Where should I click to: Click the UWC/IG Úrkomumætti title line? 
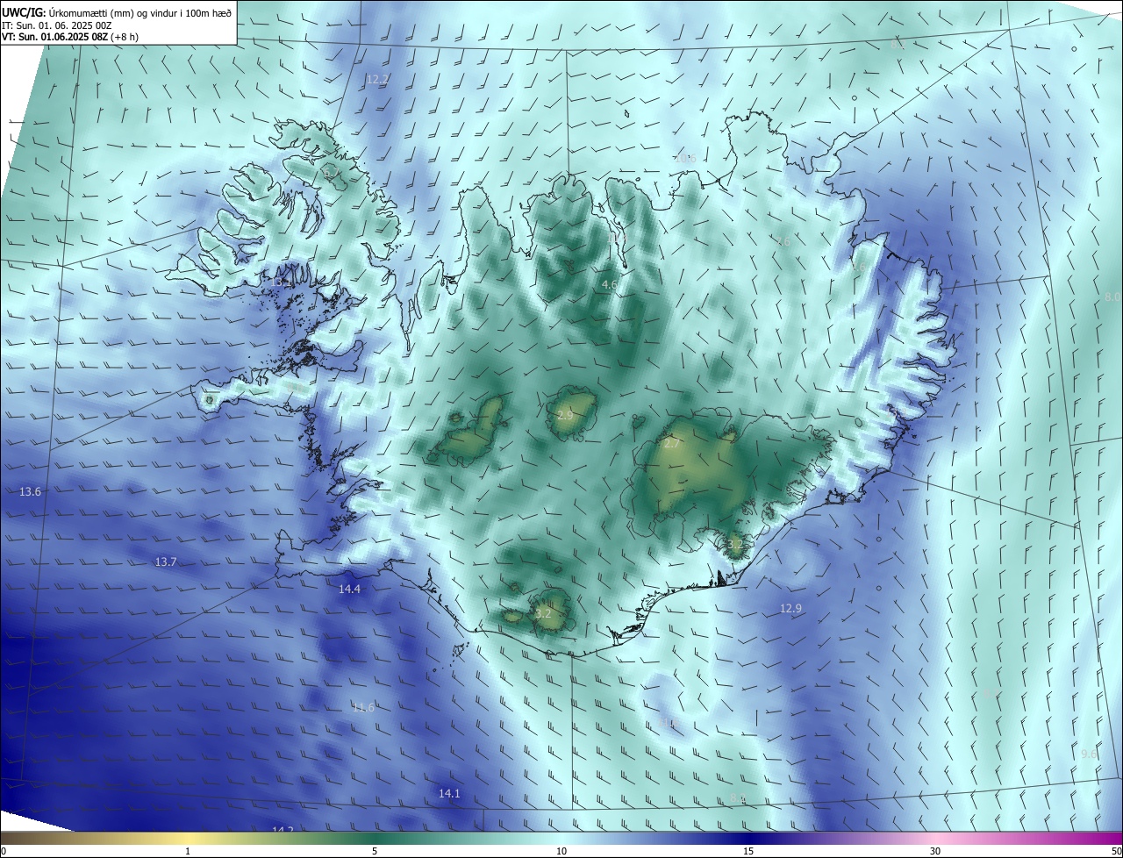click(117, 12)
